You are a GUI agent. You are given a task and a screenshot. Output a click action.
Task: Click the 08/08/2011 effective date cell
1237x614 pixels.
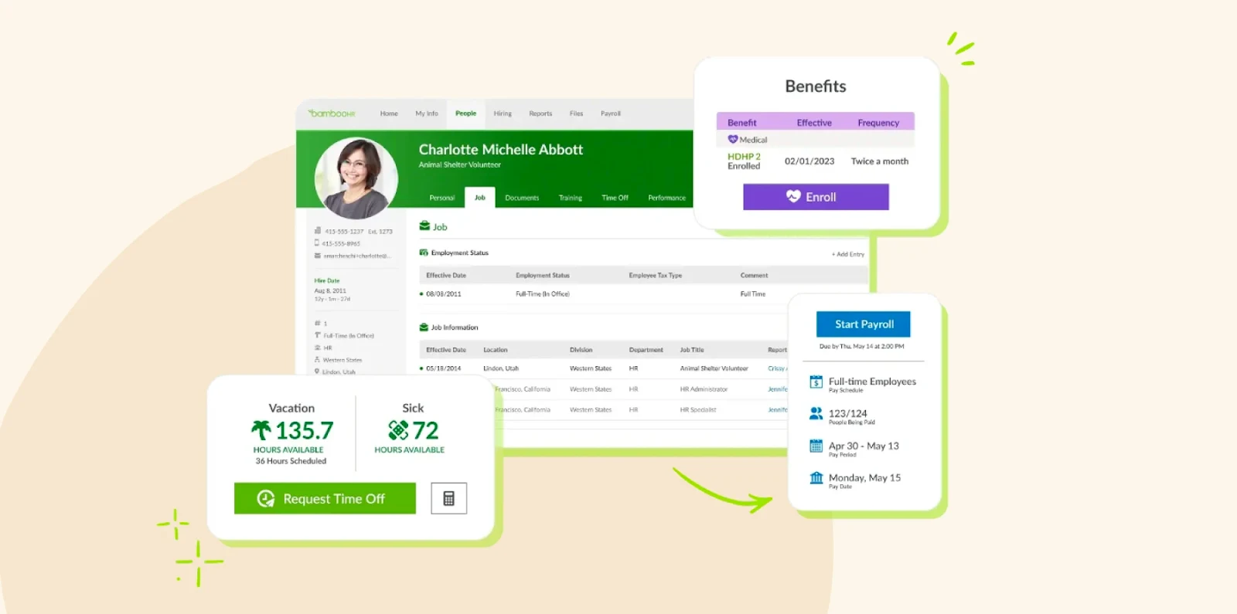point(444,294)
